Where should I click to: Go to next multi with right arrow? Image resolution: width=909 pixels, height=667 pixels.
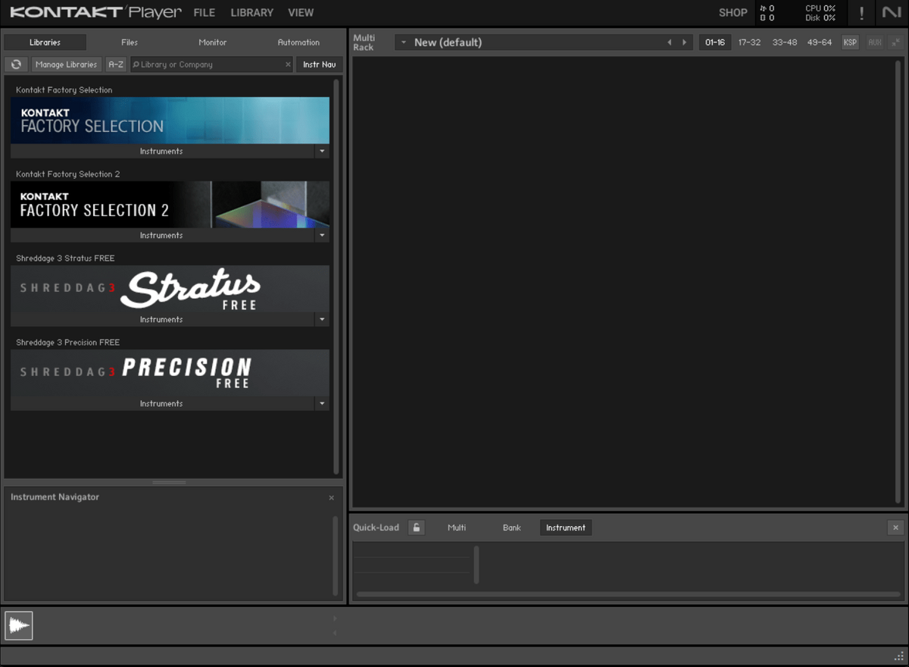pos(684,42)
